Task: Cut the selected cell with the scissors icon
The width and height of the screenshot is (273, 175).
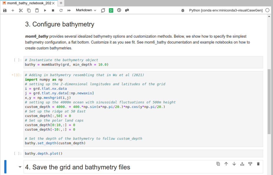Action: [x=21, y=10]
